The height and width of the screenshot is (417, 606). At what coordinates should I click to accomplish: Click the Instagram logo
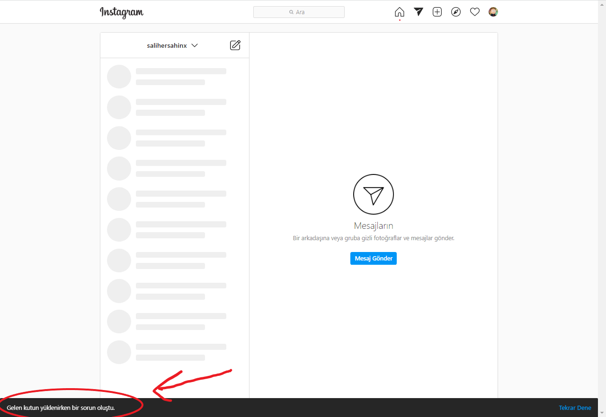122,12
